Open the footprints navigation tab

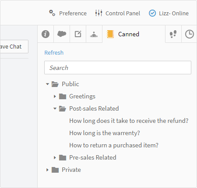point(173,34)
